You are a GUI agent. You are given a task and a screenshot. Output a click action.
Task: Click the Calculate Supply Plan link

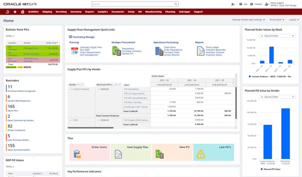tap(91, 47)
